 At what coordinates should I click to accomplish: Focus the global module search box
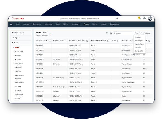[x=87, y=19]
